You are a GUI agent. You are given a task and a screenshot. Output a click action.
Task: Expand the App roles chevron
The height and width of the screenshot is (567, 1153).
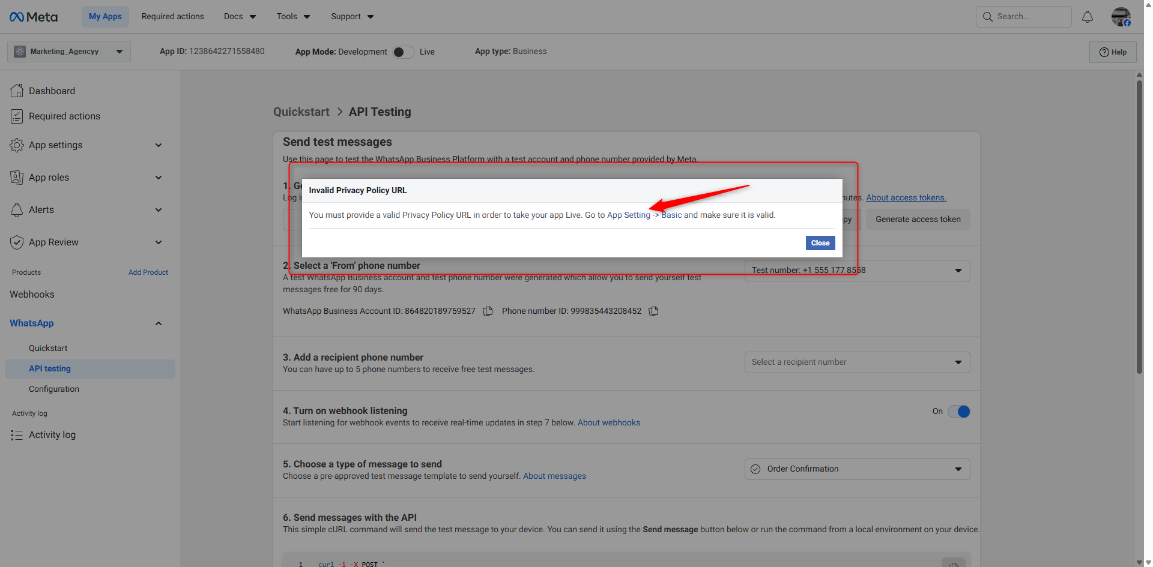click(x=159, y=178)
